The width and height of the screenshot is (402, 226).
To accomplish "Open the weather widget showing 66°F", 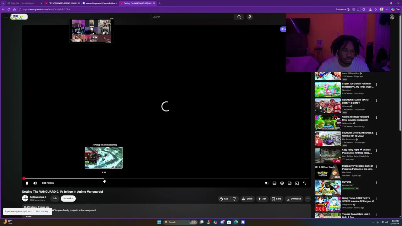I will (x=8, y=222).
